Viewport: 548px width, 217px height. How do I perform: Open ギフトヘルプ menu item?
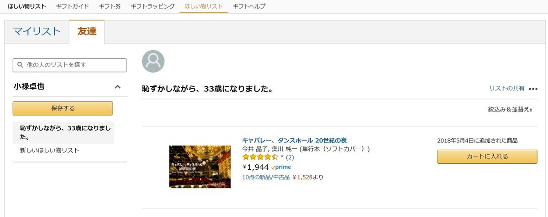click(x=249, y=6)
